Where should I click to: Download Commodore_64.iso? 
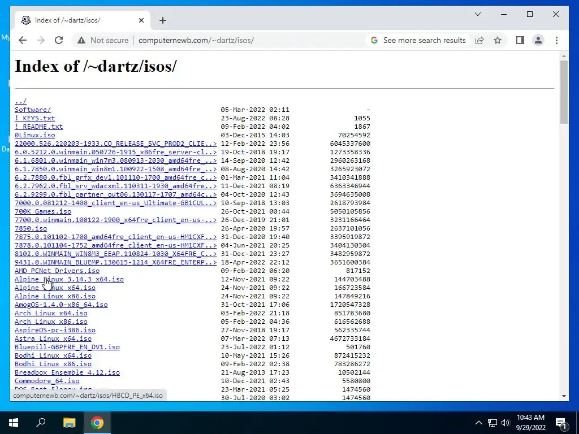coord(47,381)
